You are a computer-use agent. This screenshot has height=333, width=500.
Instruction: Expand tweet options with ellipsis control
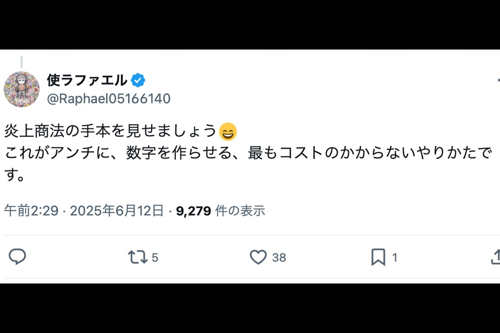pyautogui.click(x=498, y=80)
